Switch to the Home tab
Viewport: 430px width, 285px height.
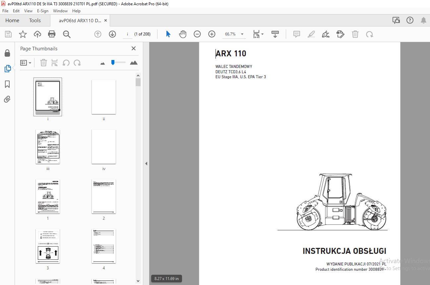[12, 21]
